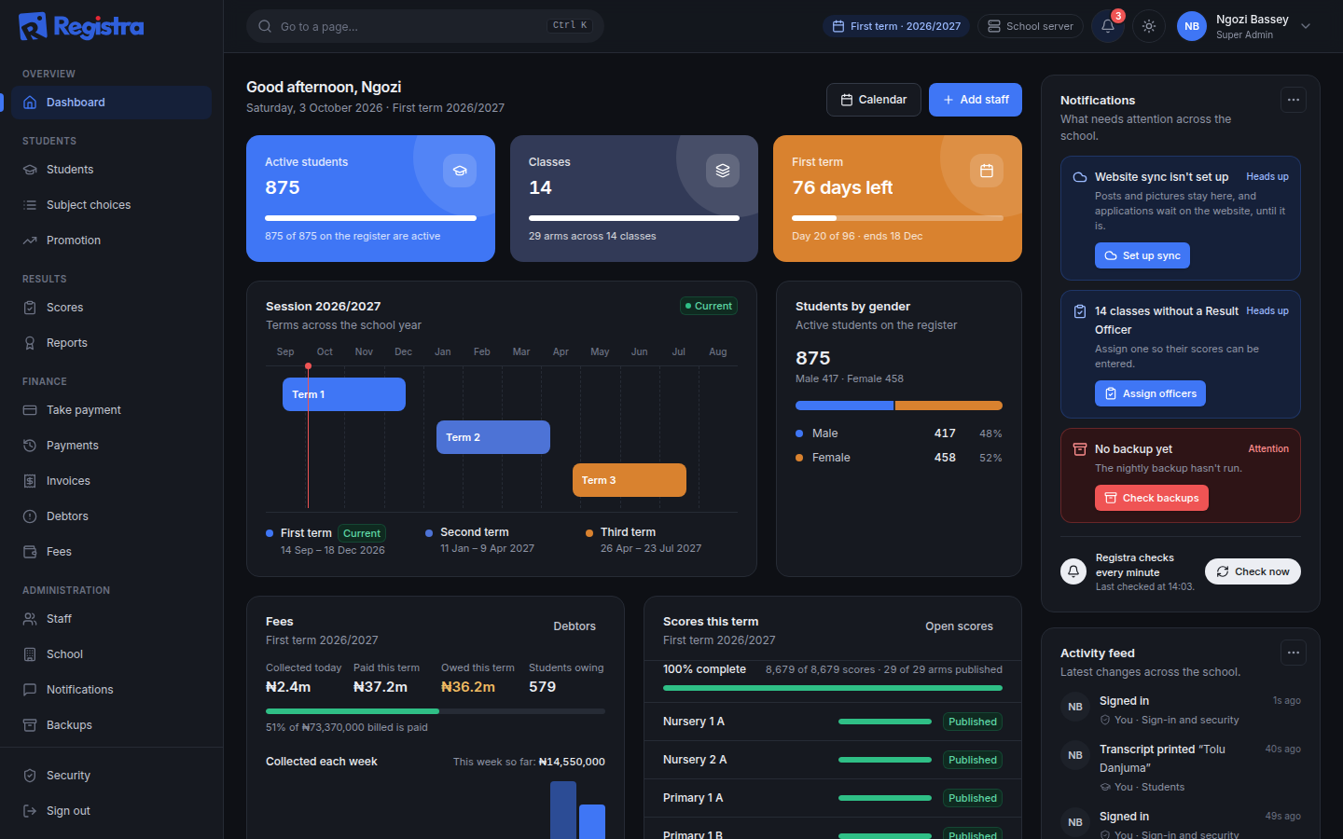
Task: Click the Term 2 bar in session timeline
Action: (493, 437)
